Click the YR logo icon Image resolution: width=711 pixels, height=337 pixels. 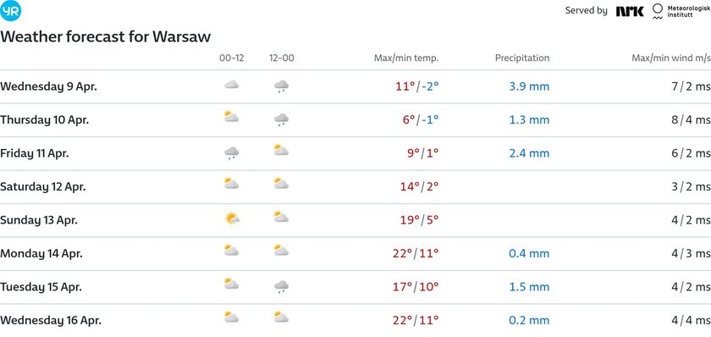(x=10, y=10)
